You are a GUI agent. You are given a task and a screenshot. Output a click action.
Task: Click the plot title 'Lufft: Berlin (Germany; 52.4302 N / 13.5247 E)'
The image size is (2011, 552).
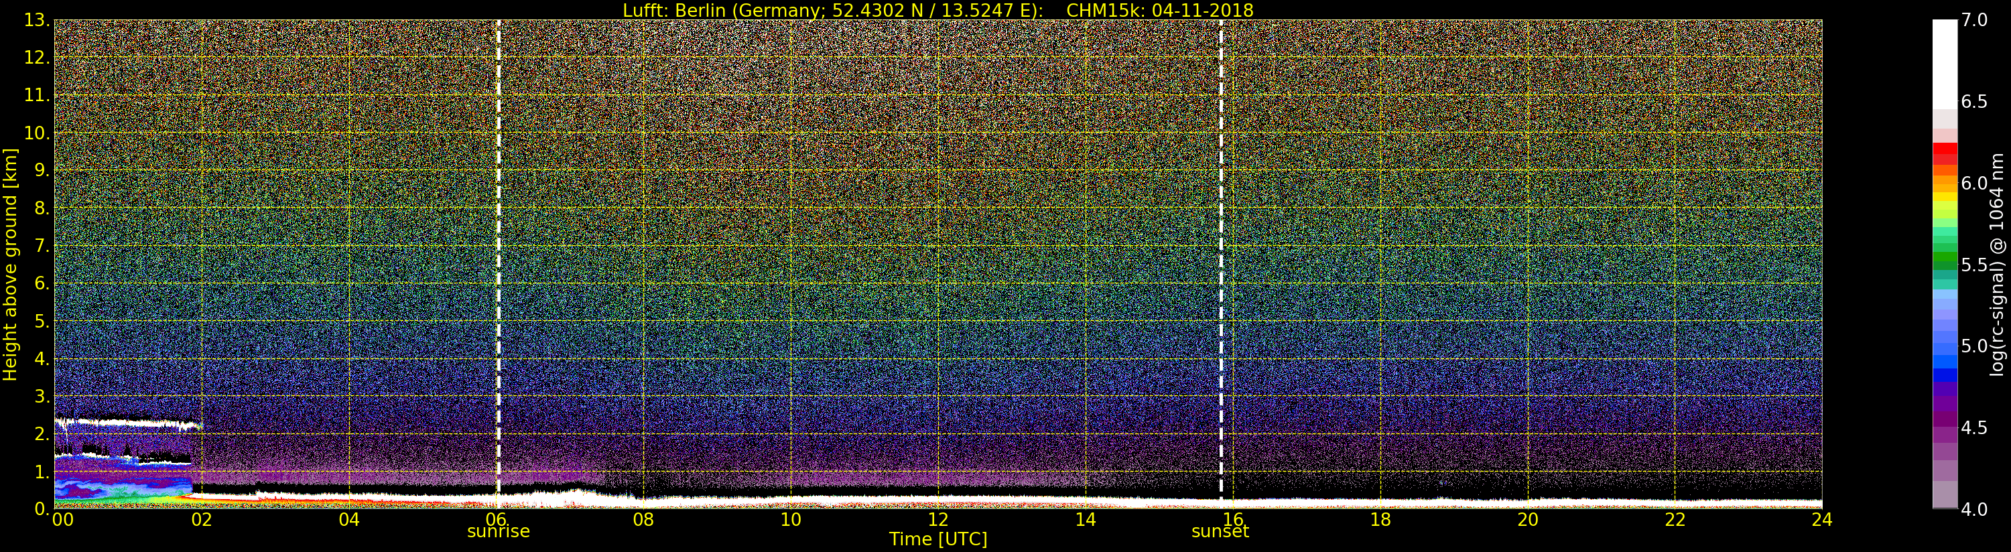[x=833, y=10]
